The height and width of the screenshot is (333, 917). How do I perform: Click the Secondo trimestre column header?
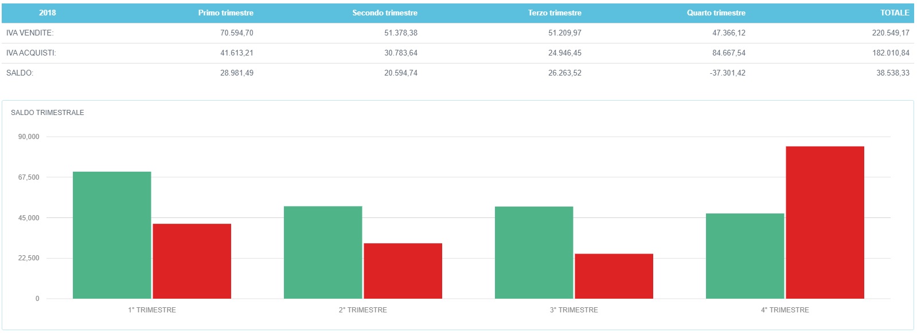pyautogui.click(x=384, y=13)
